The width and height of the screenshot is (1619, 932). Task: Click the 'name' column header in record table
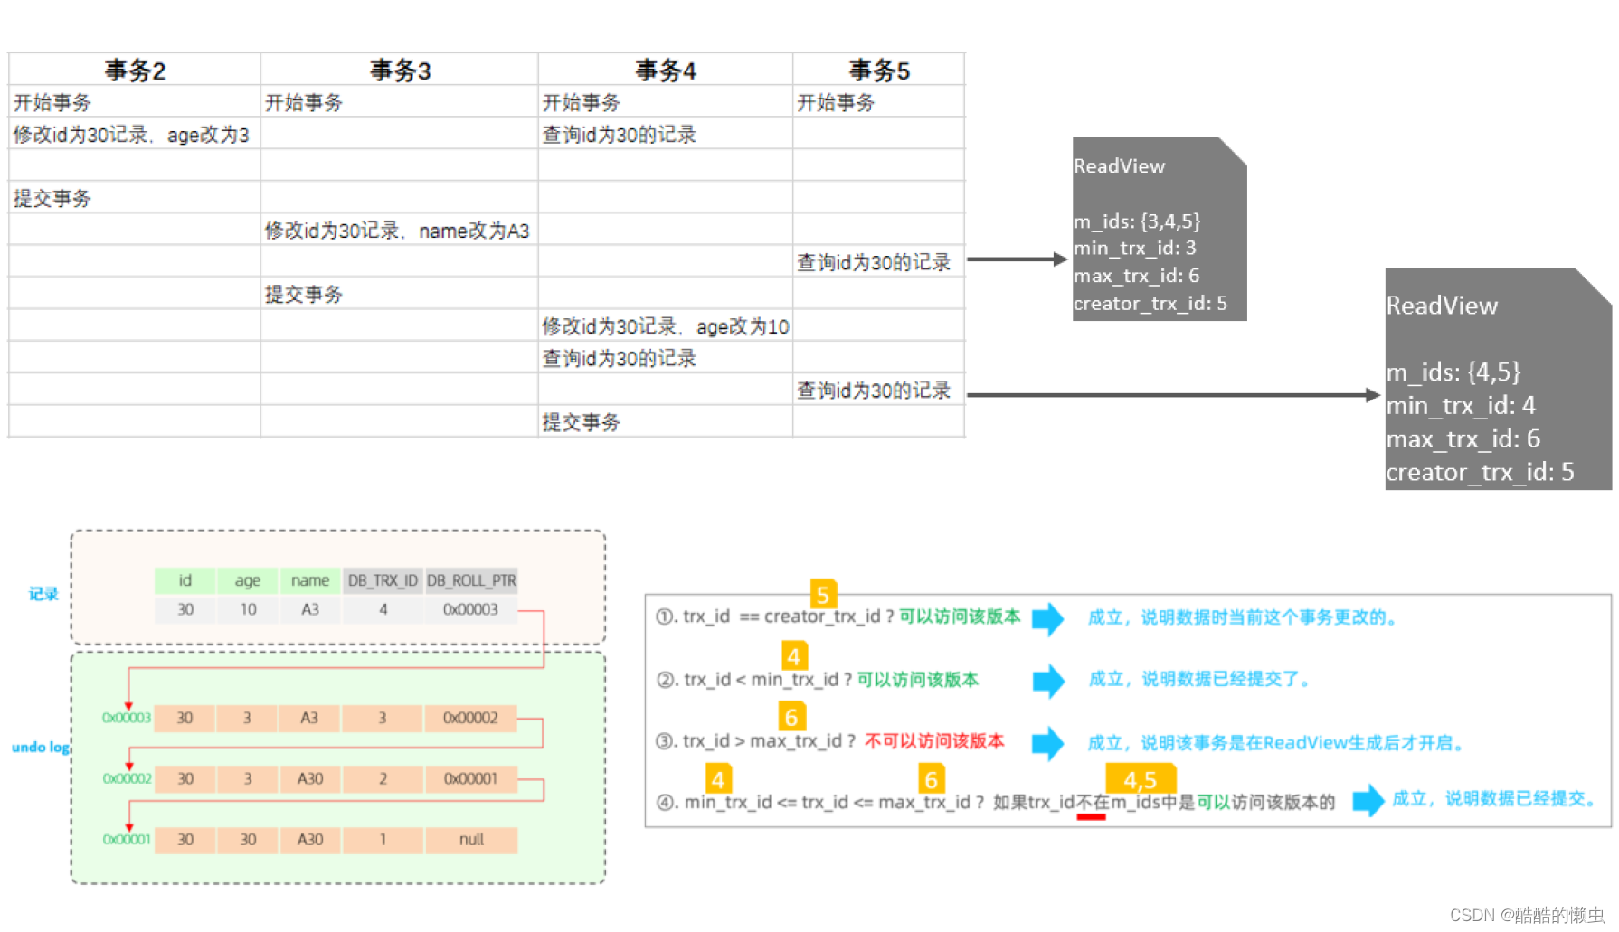pos(309,579)
